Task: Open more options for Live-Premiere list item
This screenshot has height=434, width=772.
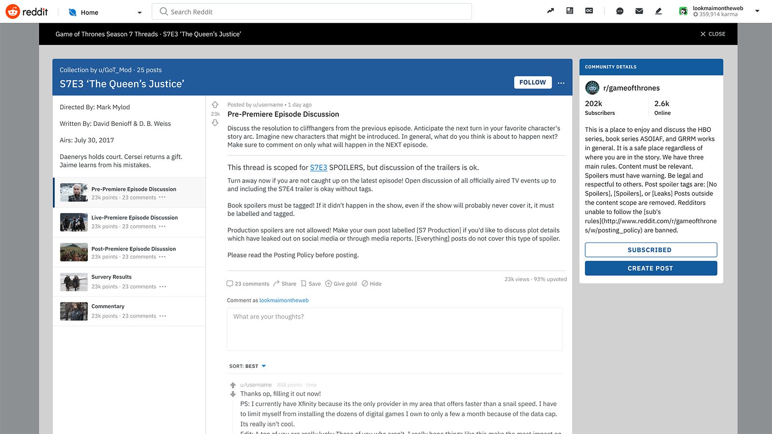Action: [x=163, y=226]
